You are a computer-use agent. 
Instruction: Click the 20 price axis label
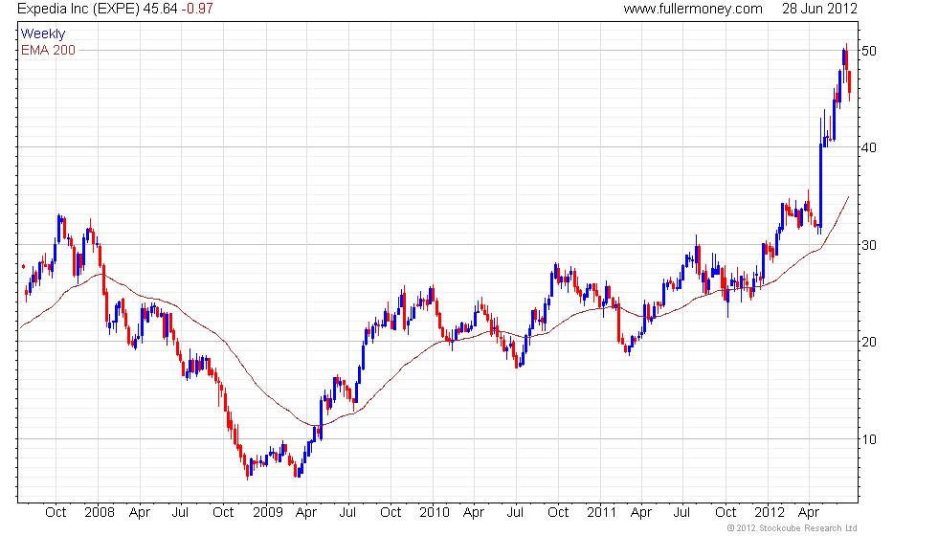pos(869,343)
